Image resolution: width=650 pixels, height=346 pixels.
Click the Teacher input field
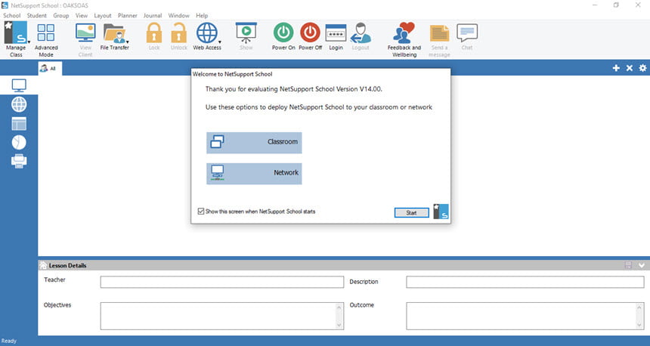pos(221,283)
